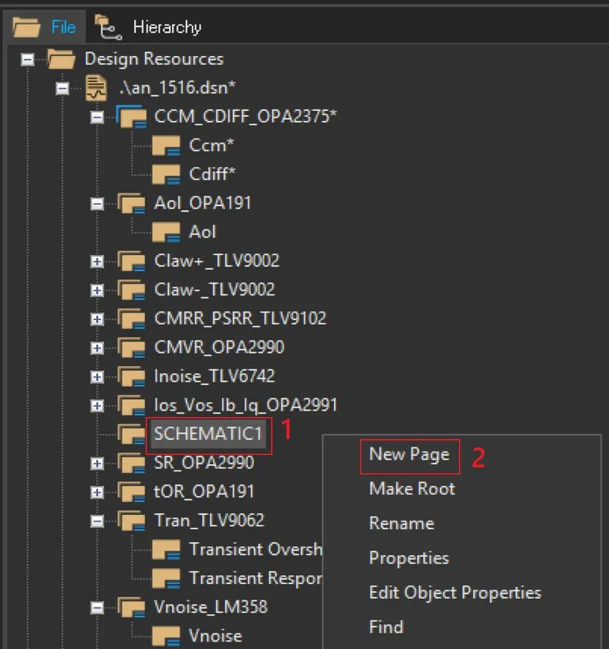The height and width of the screenshot is (649, 609).
Task: Choose Edit Object Properties menu entry
Action: point(455,593)
